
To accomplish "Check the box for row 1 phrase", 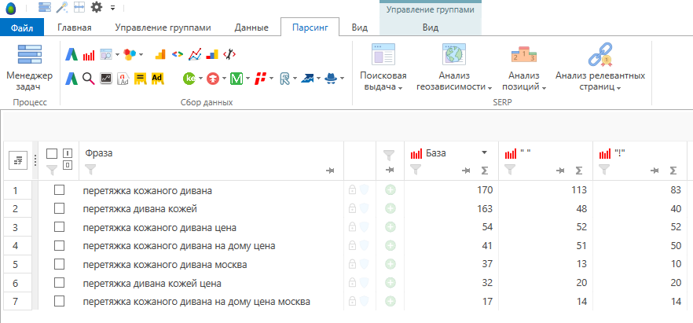I will [x=59, y=190].
